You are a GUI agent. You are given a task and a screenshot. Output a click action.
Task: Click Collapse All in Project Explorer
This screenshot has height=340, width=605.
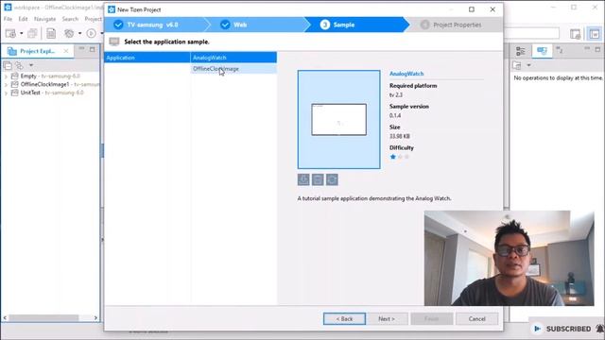(x=8, y=65)
